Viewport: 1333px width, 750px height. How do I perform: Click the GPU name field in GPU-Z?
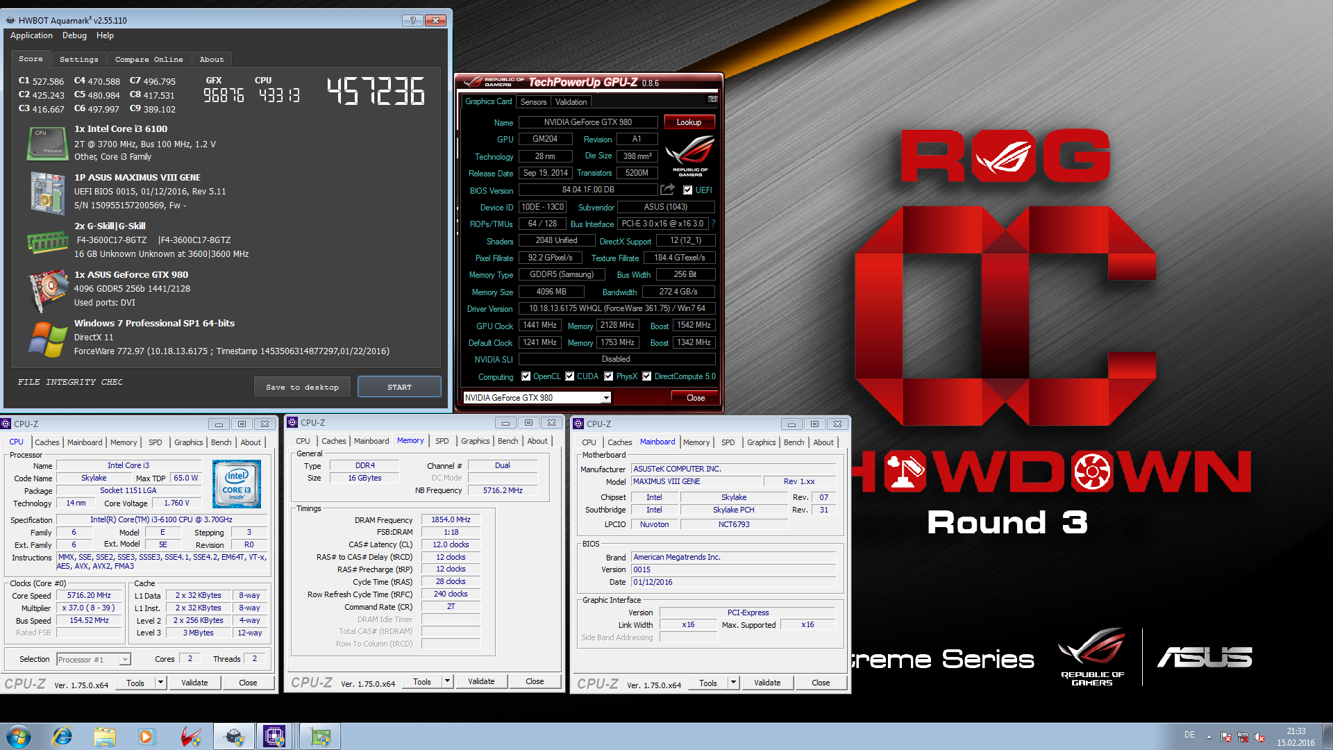tap(587, 122)
